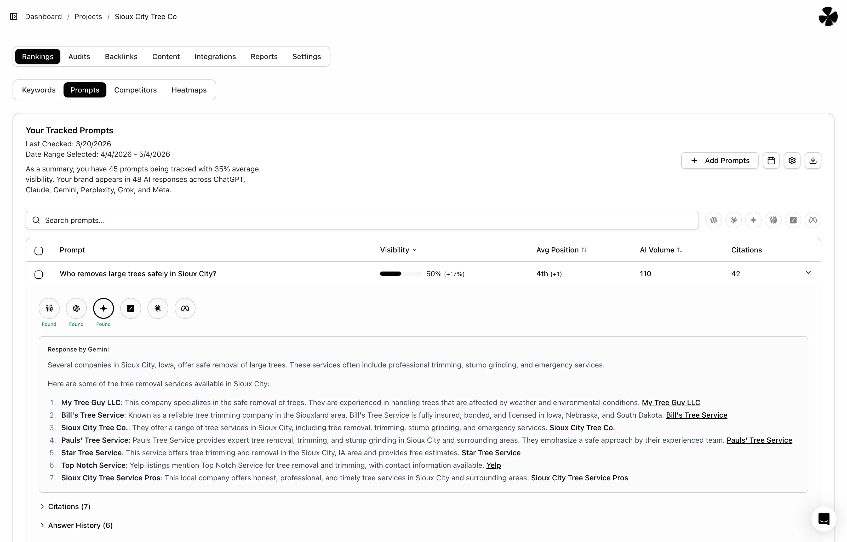Click the 'Response by Gemini' label
847x542 pixels.
tap(78, 349)
